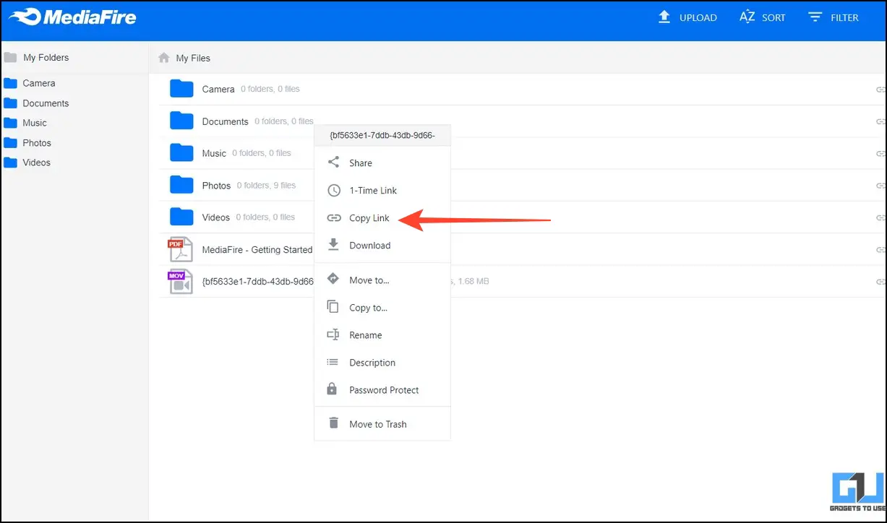Open My Folders in sidebar

[46, 58]
